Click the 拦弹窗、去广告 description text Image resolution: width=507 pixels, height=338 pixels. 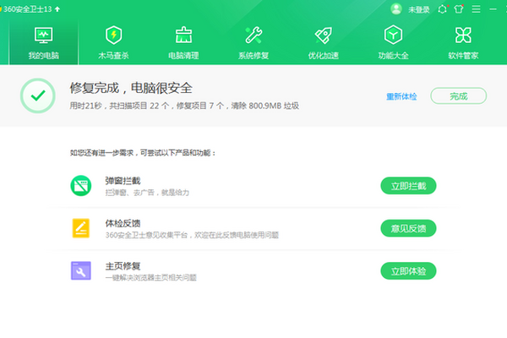(147, 193)
